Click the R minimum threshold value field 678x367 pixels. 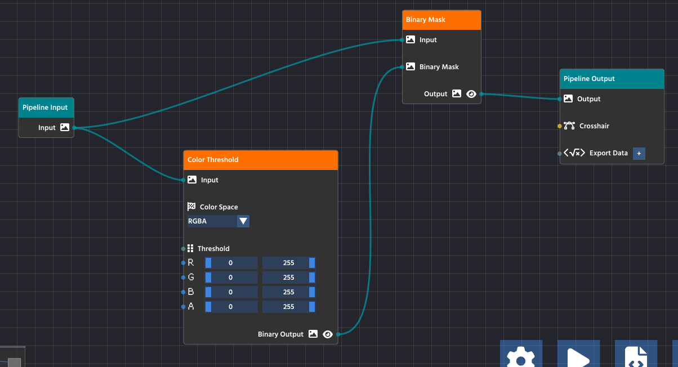tap(231, 262)
